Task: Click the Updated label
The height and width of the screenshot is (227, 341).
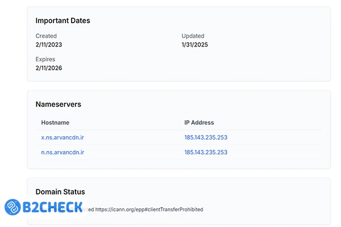Action: coord(193,36)
